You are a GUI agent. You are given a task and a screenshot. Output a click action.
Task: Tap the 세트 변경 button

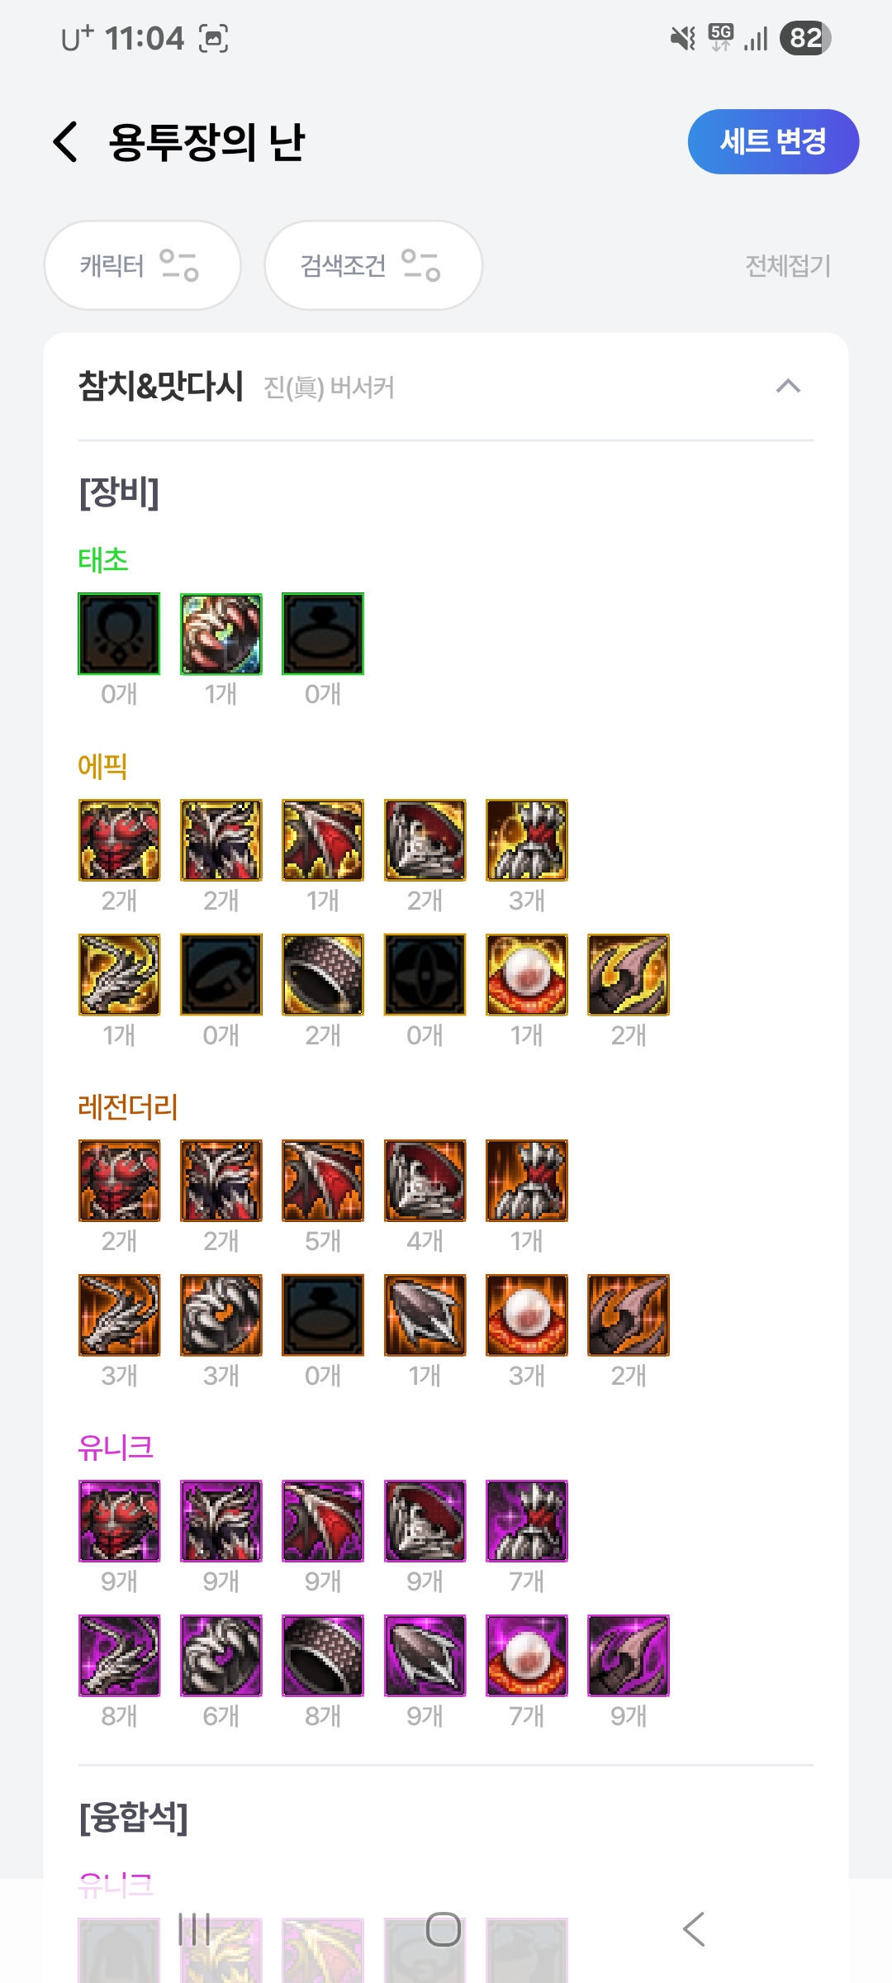(x=773, y=141)
